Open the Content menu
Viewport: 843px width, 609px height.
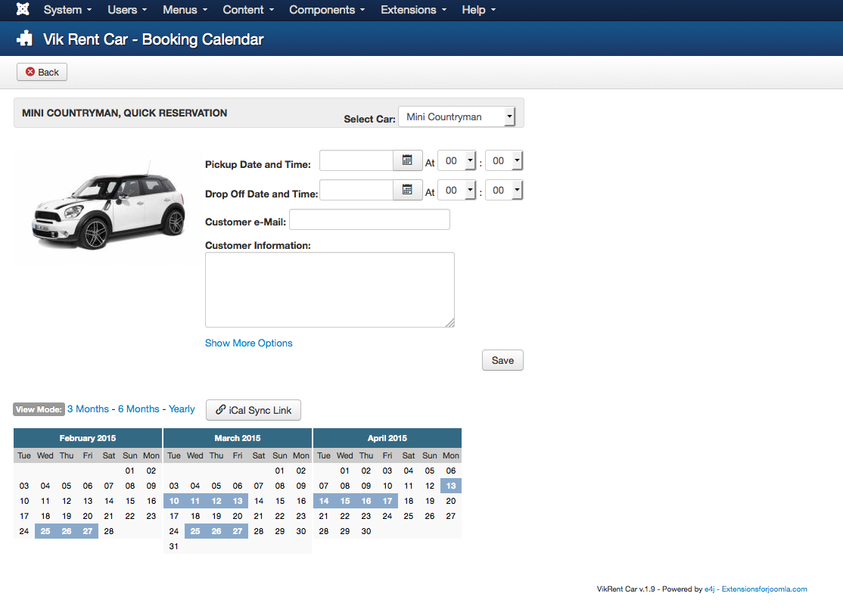tap(248, 10)
